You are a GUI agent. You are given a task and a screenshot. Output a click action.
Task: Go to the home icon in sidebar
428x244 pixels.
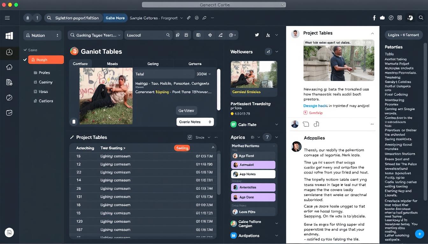pos(9,67)
